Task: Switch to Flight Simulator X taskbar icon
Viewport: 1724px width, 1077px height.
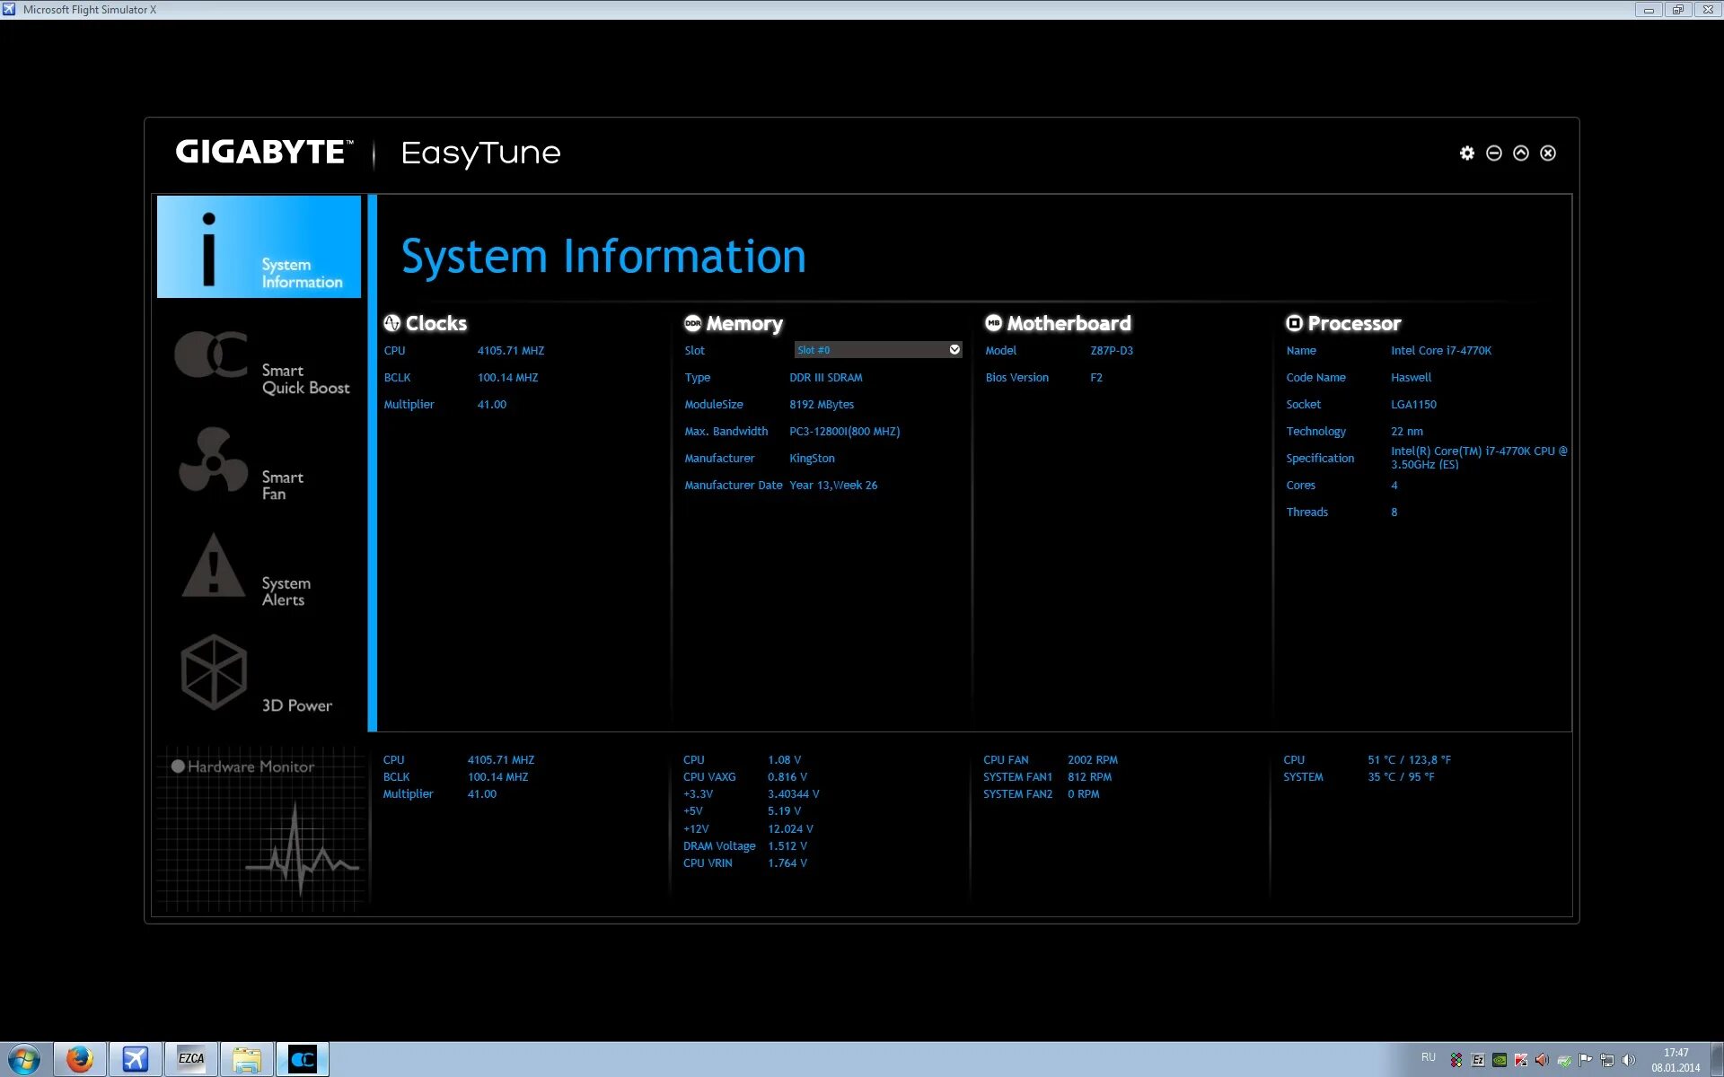Action: pyautogui.click(x=135, y=1059)
